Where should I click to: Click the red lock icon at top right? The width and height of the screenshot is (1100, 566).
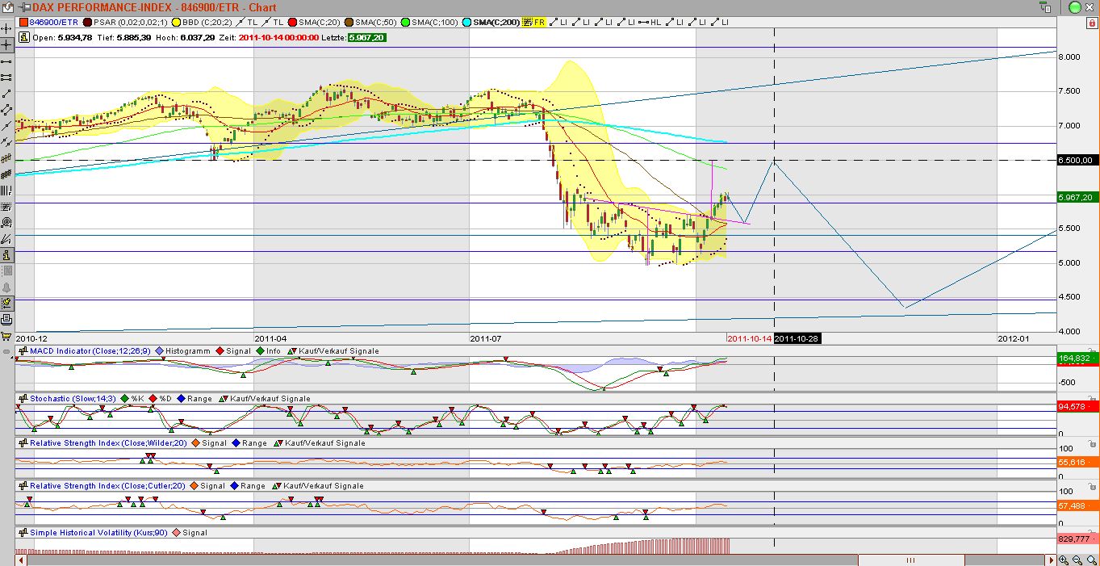coord(1091,22)
